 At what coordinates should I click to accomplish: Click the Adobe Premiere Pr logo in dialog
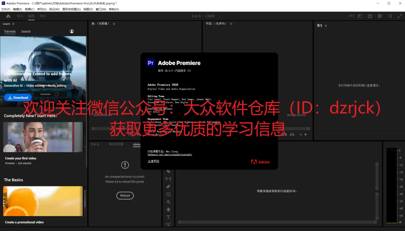[151, 63]
